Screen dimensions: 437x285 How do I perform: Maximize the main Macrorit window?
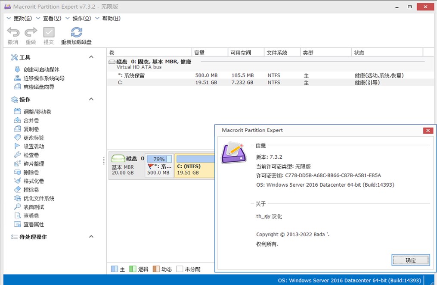tap(409, 7)
